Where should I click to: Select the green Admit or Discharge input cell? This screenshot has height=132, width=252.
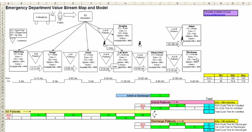(160, 96)
